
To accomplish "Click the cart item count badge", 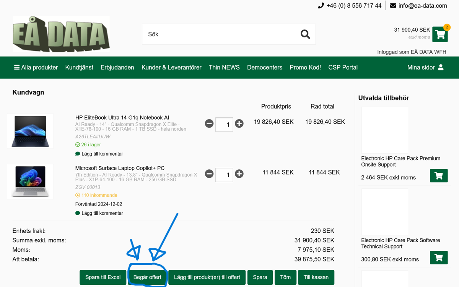I will pos(447,27).
